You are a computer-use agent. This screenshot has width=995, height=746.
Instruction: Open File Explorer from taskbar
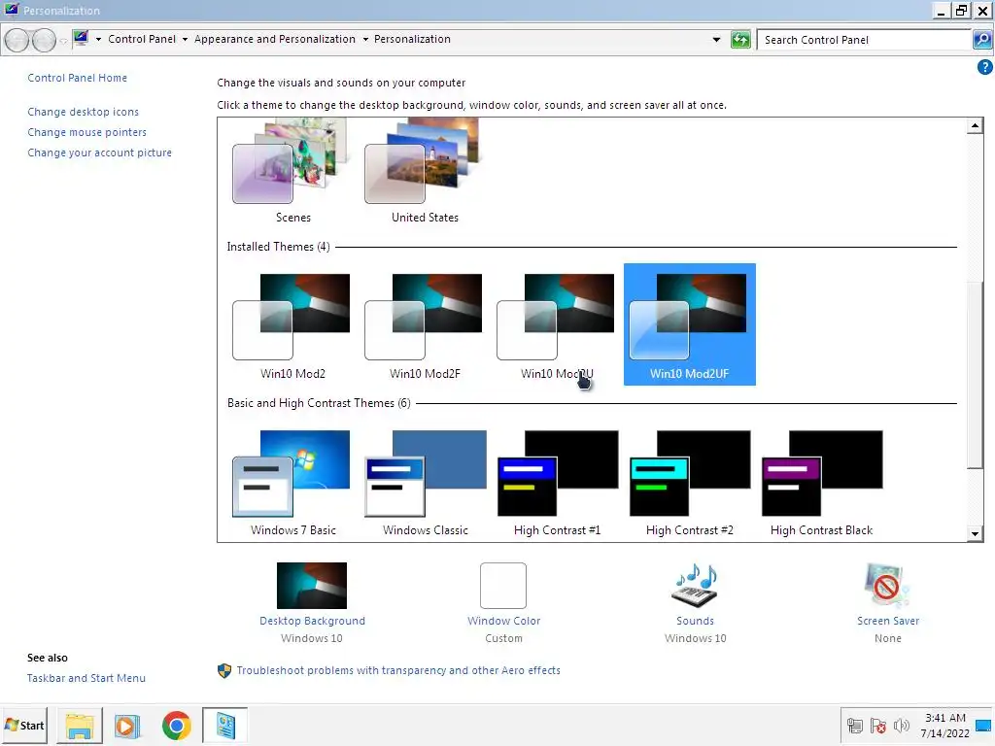[80, 725]
